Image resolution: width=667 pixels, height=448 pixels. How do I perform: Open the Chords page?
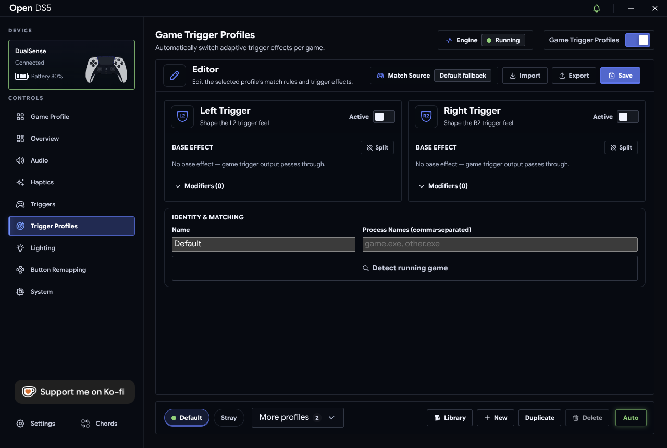(x=99, y=424)
